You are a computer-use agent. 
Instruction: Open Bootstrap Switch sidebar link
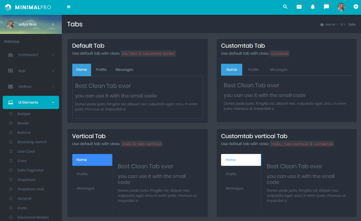[x=32, y=142]
